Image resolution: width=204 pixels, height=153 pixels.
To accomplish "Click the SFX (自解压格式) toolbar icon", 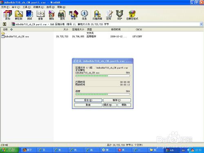I will coord(132,15).
